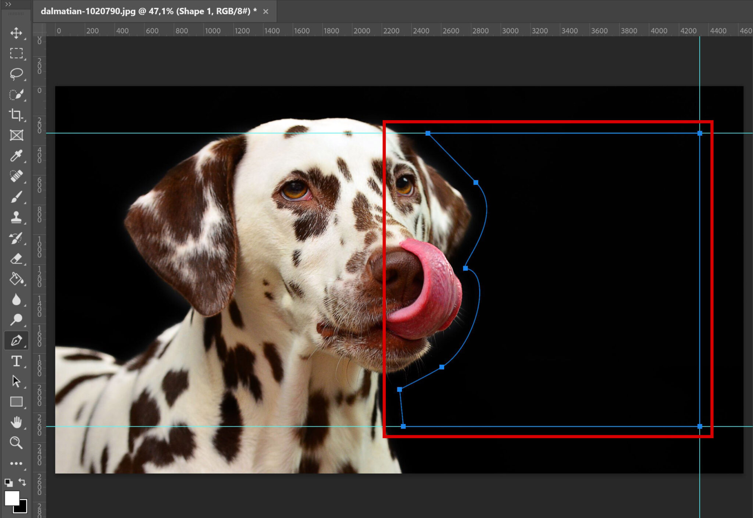Click an anchor point on the Shape 1 path
Screen dimensions: 753x518
pos(428,133)
